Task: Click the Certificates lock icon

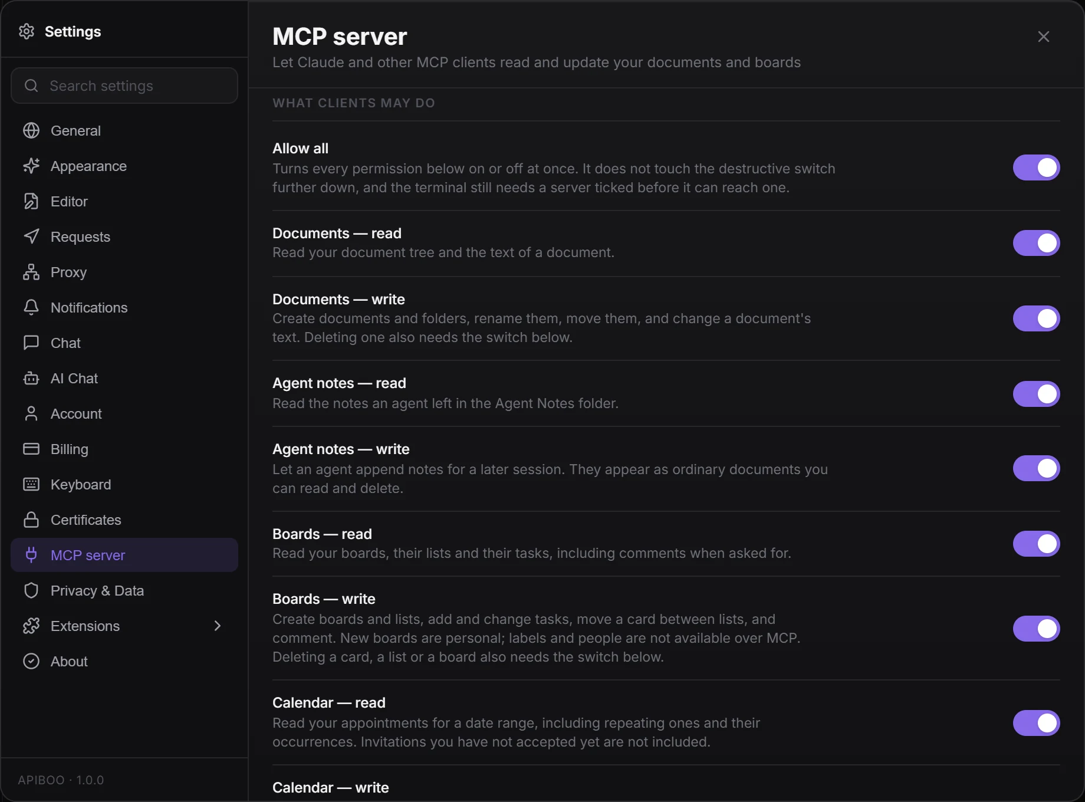Action: [31, 520]
